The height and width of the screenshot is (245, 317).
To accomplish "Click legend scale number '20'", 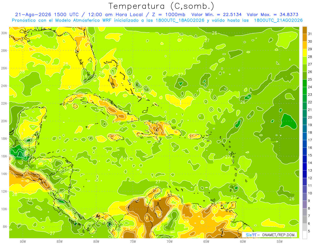I will pyautogui.click(x=310, y=117).
